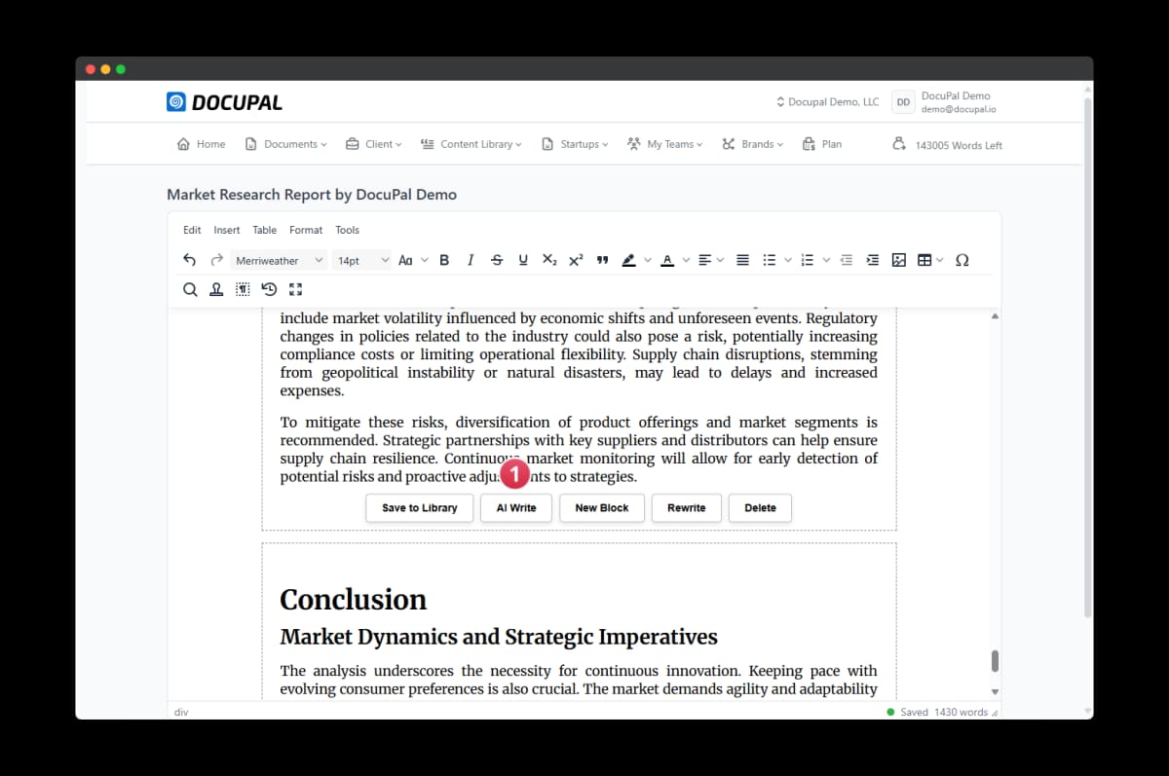Viewport: 1169px width, 776px height.
Task: Click the editor vertical scrollbar thumb
Action: point(995,660)
